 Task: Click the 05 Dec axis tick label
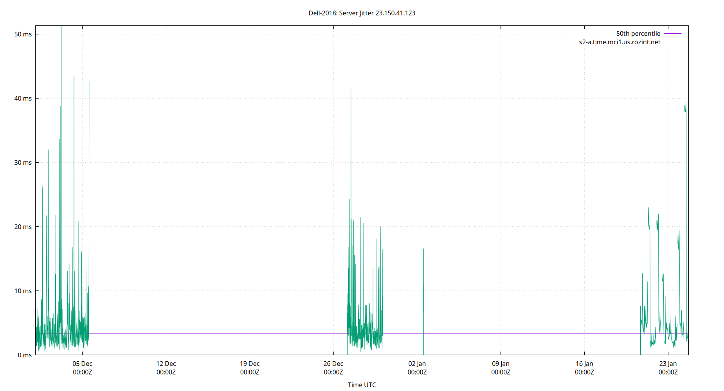point(82,364)
